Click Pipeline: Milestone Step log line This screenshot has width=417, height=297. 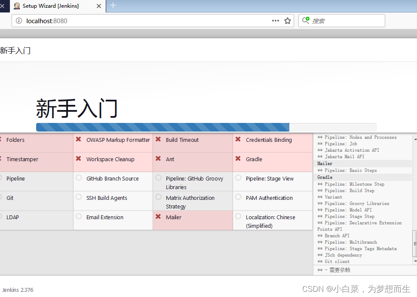coord(351,184)
